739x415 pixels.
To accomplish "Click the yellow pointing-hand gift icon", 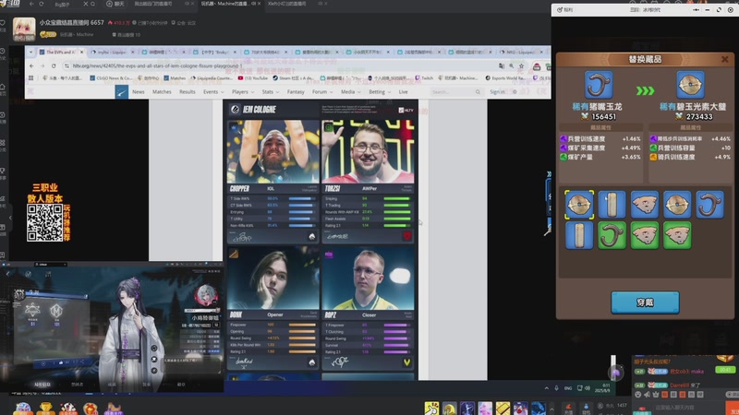I will [431, 408].
